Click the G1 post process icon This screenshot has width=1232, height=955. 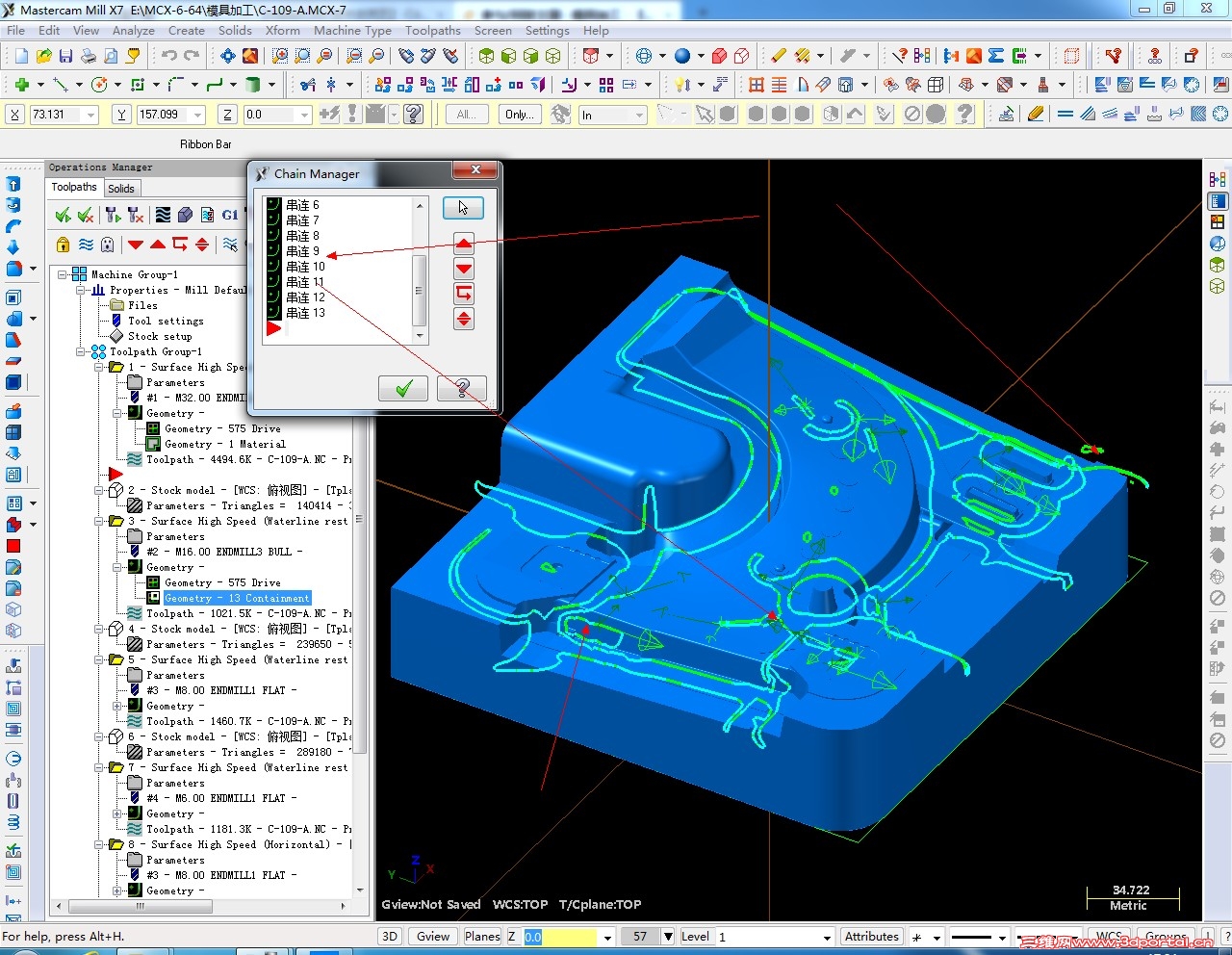tap(230, 215)
